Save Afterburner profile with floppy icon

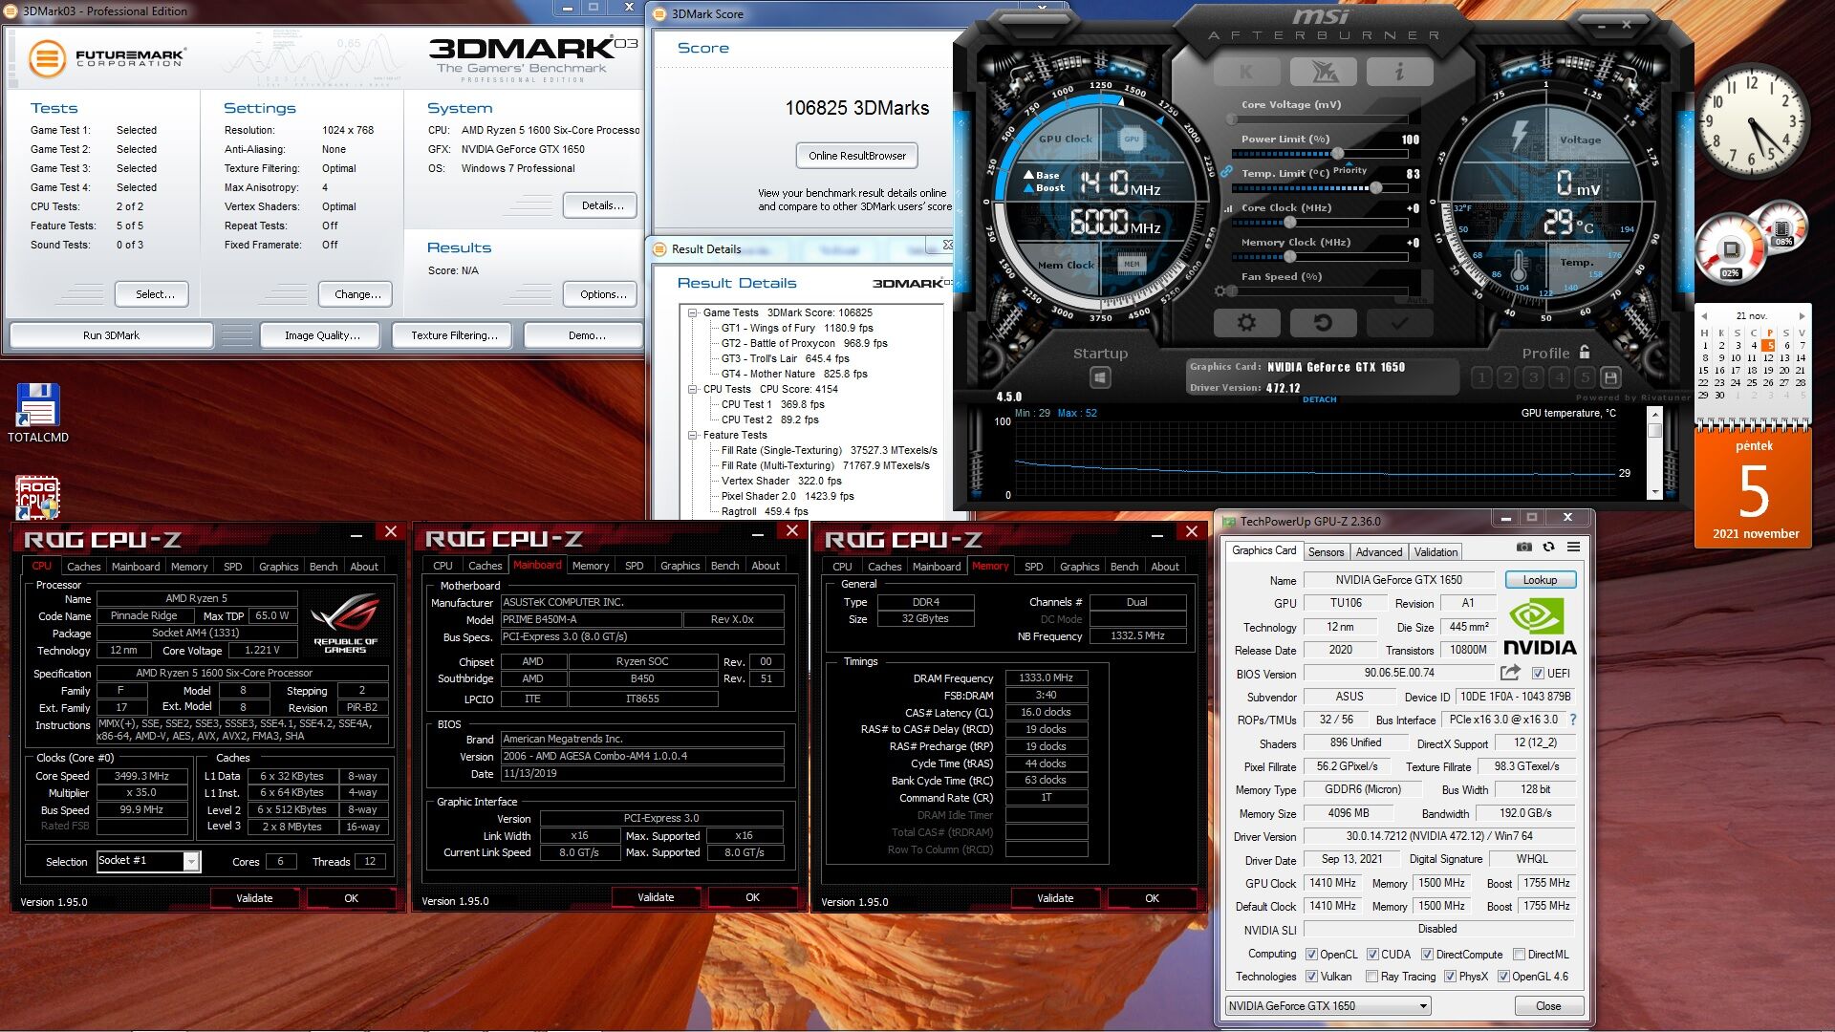pos(1610,377)
